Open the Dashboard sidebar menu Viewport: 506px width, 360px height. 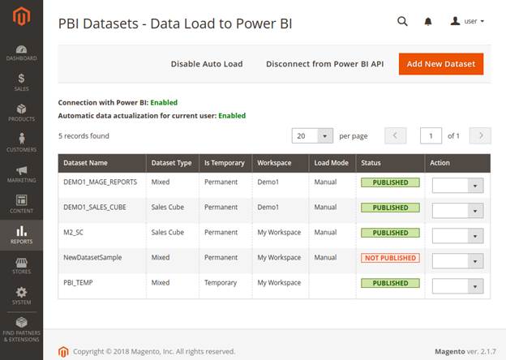coord(21,53)
